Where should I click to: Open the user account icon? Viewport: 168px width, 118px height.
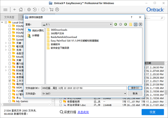coord(57,9)
